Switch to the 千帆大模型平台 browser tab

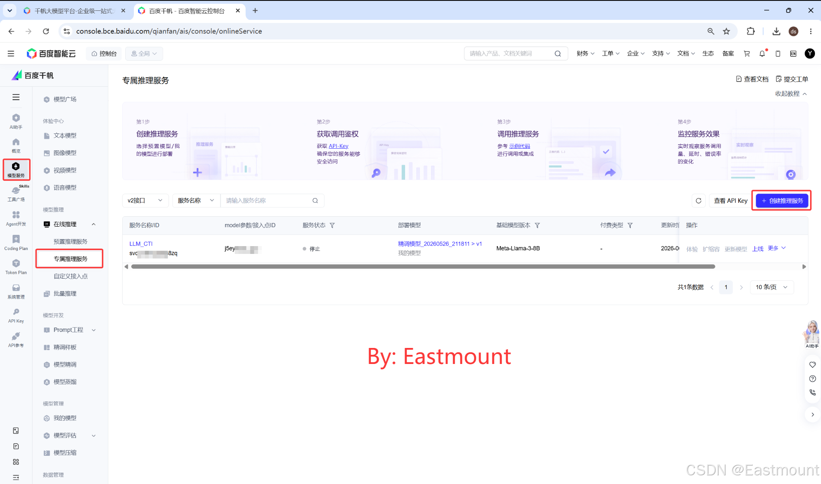(74, 11)
